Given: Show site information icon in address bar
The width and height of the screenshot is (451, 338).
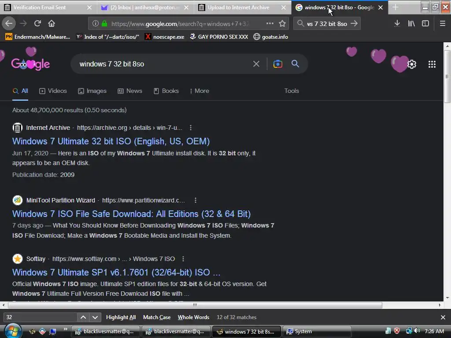Looking at the screenshot, I should click(96, 24).
